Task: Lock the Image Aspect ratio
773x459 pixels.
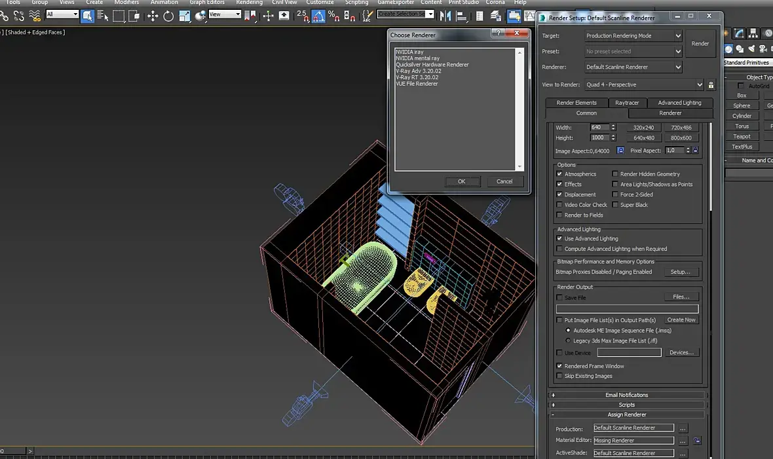Action: point(620,151)
